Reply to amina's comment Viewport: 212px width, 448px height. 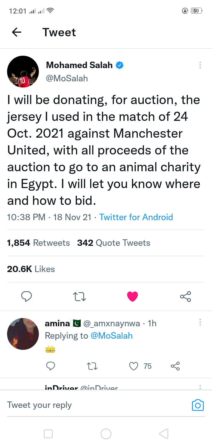point(51,366)
